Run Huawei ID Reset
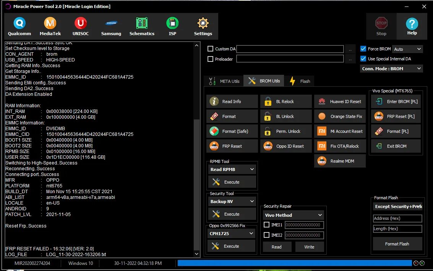This screenshot has width=433, height=271. [340, 102]
